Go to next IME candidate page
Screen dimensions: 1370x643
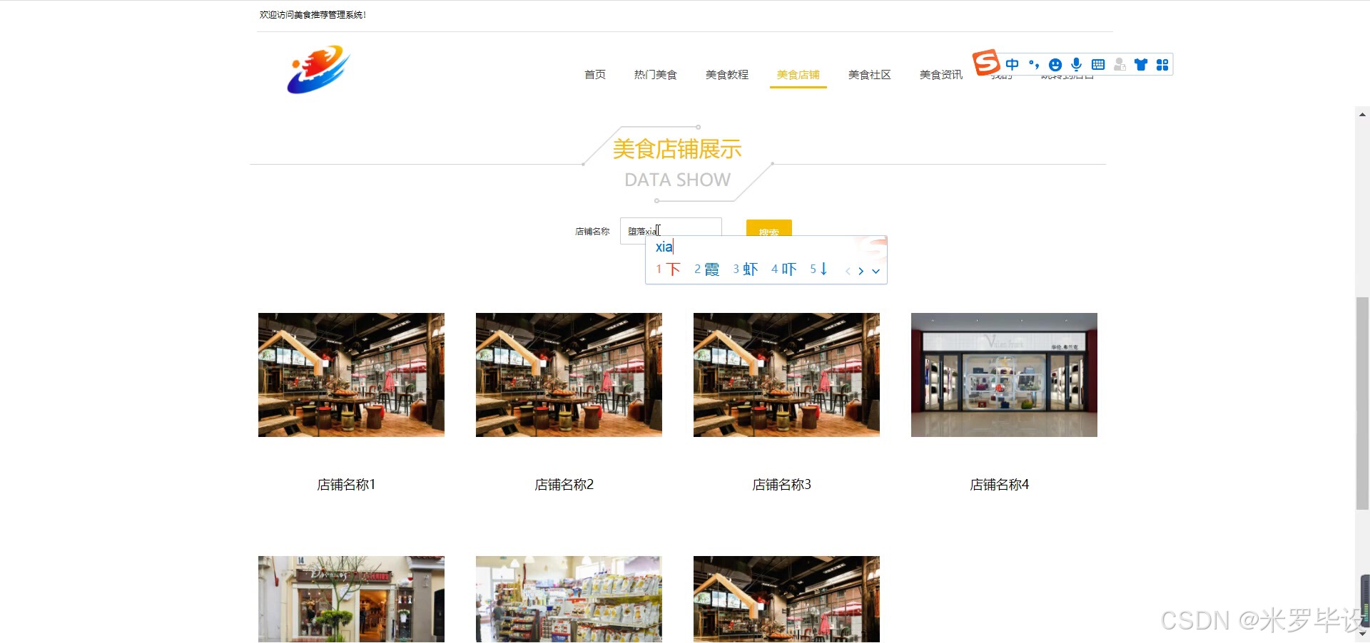click(861, 271)
